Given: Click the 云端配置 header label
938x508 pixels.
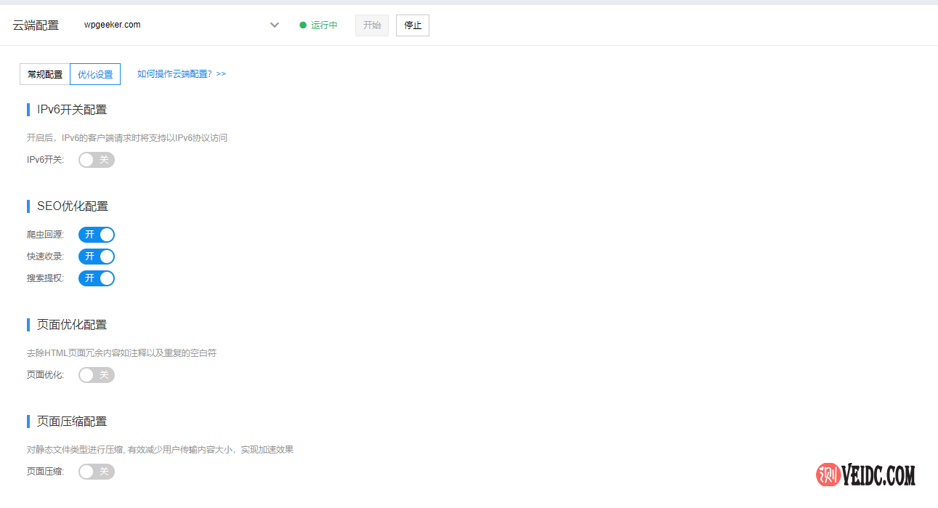Looking at the screenshot, I should (35, 24).
